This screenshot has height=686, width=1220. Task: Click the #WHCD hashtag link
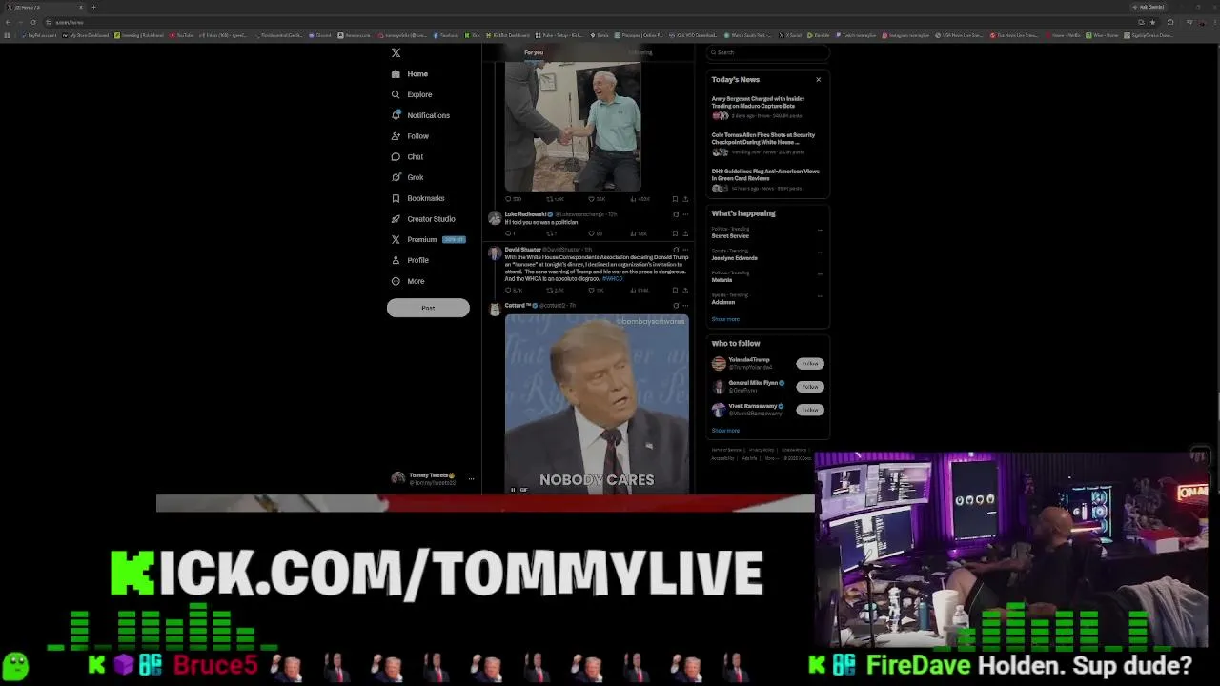[612, 278]
